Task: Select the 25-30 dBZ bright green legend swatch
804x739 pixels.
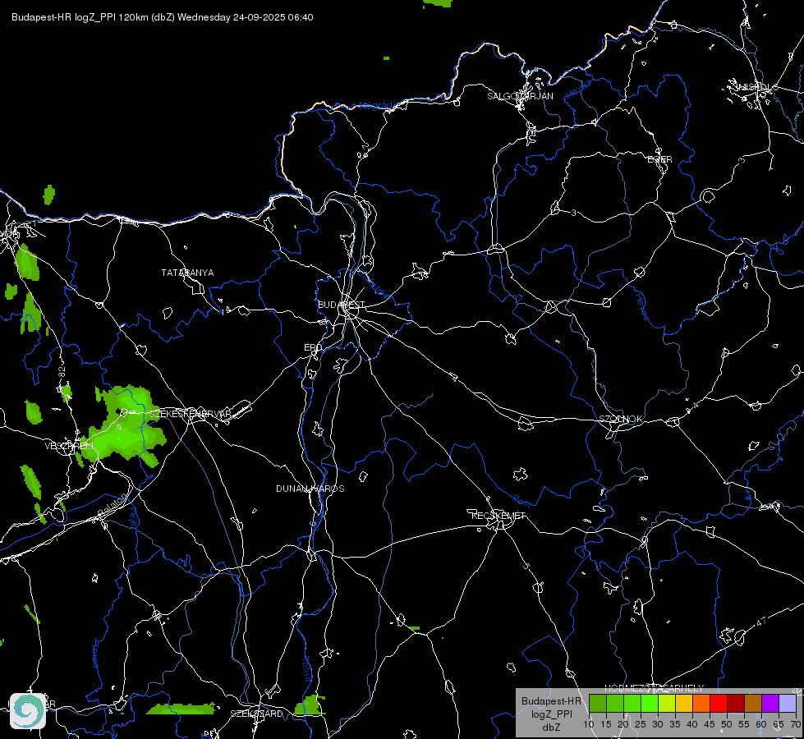Action: pyautogui.click(x=649, y=704)
